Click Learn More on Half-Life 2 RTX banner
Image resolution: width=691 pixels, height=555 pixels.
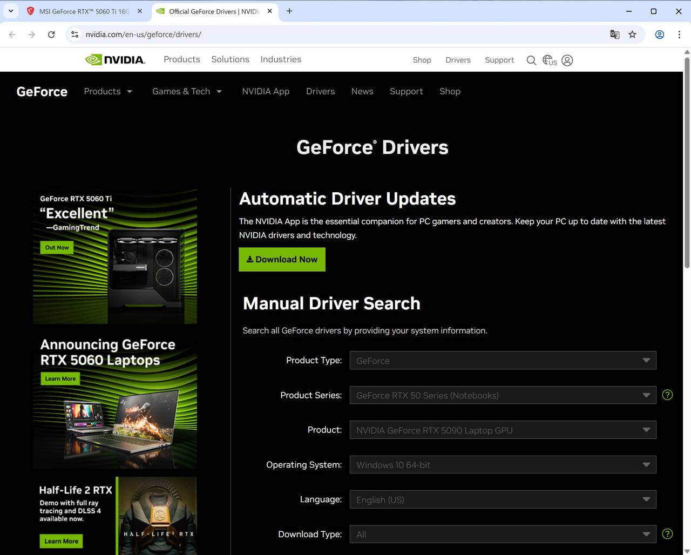pyautogui.click(x=61, y=541)
